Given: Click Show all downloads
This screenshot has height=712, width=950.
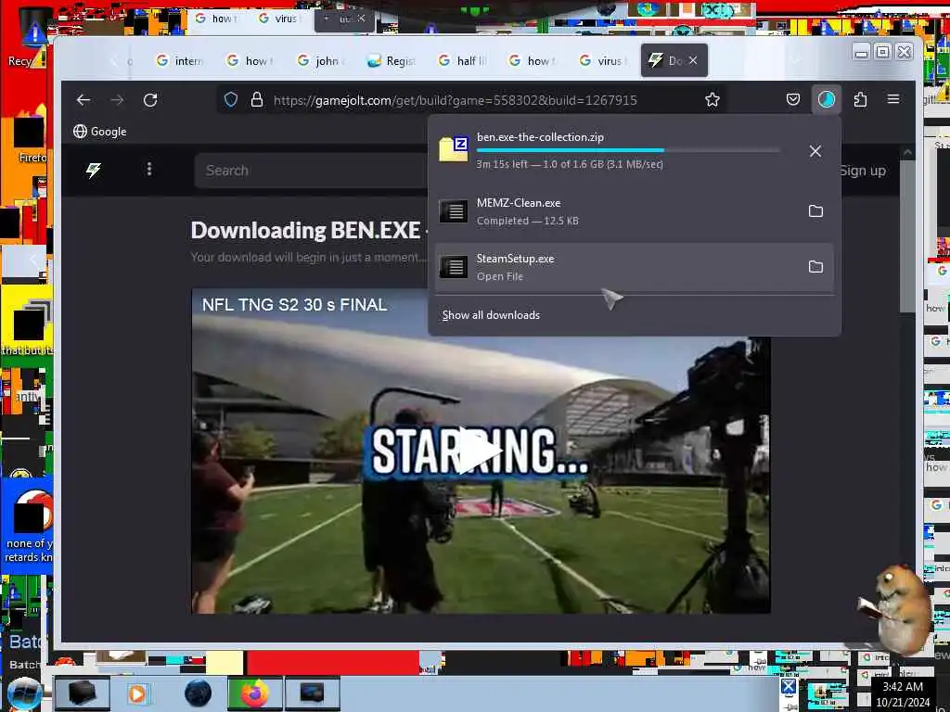Looking at the screenshot, I should [x=491, y=315].
